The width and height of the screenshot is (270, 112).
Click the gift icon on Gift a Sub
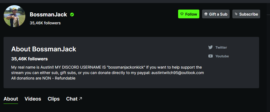coord(206,14)
